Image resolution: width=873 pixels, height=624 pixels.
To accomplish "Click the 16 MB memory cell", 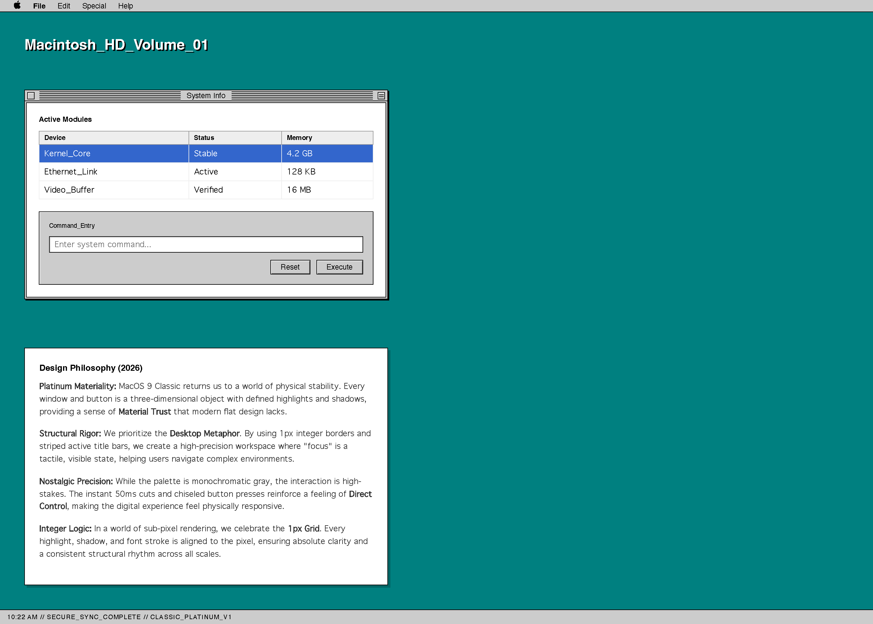I will (x=299, y=190).
